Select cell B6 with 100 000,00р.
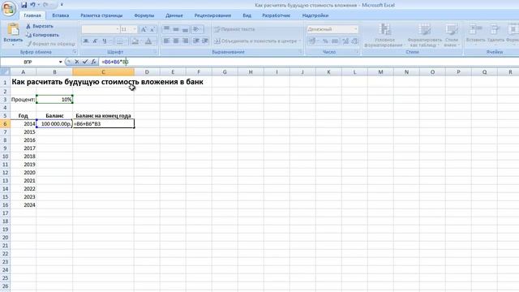519x292 pixels. (x=54, y=124)
